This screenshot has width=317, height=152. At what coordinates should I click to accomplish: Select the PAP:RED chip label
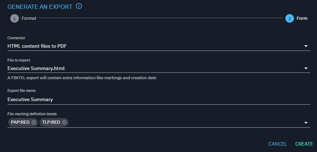20,122
